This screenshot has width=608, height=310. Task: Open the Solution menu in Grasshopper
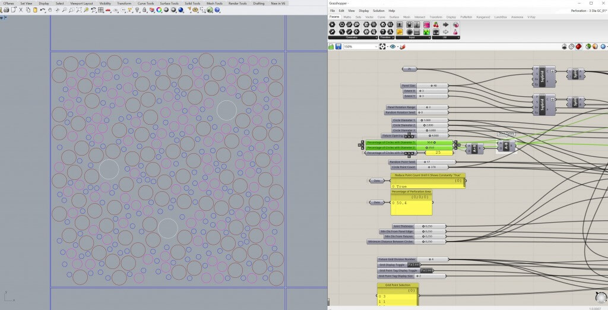click(x=378, y=11)
